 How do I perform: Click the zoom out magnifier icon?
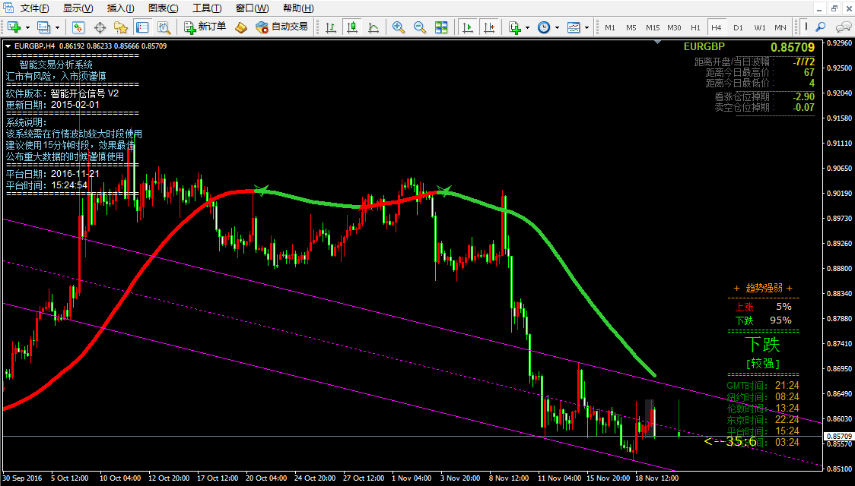point(419,27)
